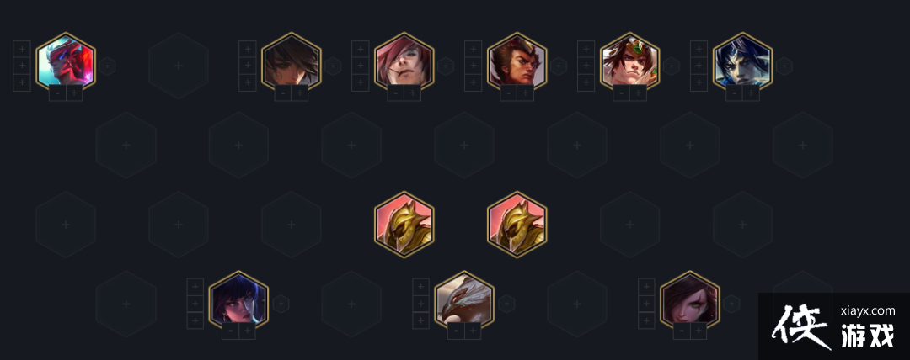The width and height of the screenshot is (910, 360).
Task: Increase star level of red-masked champion
Action: 74,93
